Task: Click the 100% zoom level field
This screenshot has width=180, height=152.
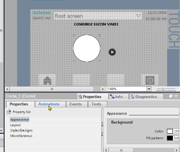Action: click(127, 89)
